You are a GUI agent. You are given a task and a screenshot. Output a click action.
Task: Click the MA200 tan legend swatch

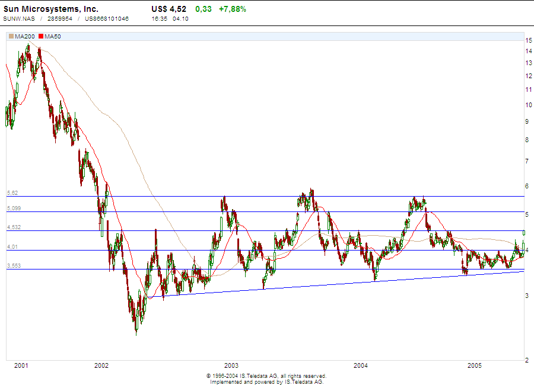pyautogui.click(x=11, y=36)
